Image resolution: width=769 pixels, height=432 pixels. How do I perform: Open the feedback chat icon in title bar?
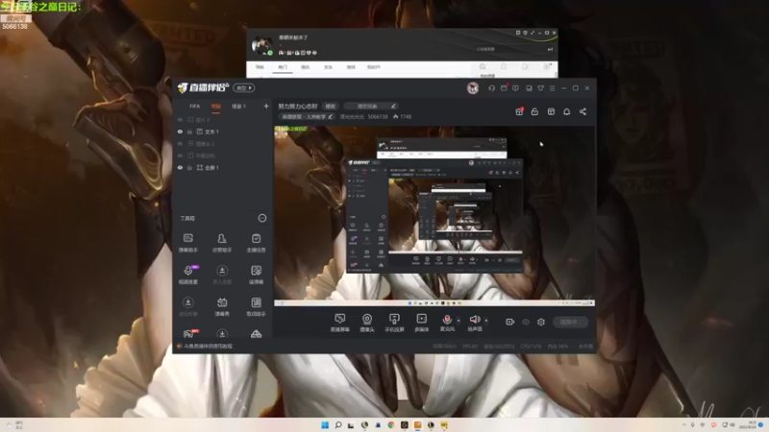pyautogui.click(x=515, y=88)
